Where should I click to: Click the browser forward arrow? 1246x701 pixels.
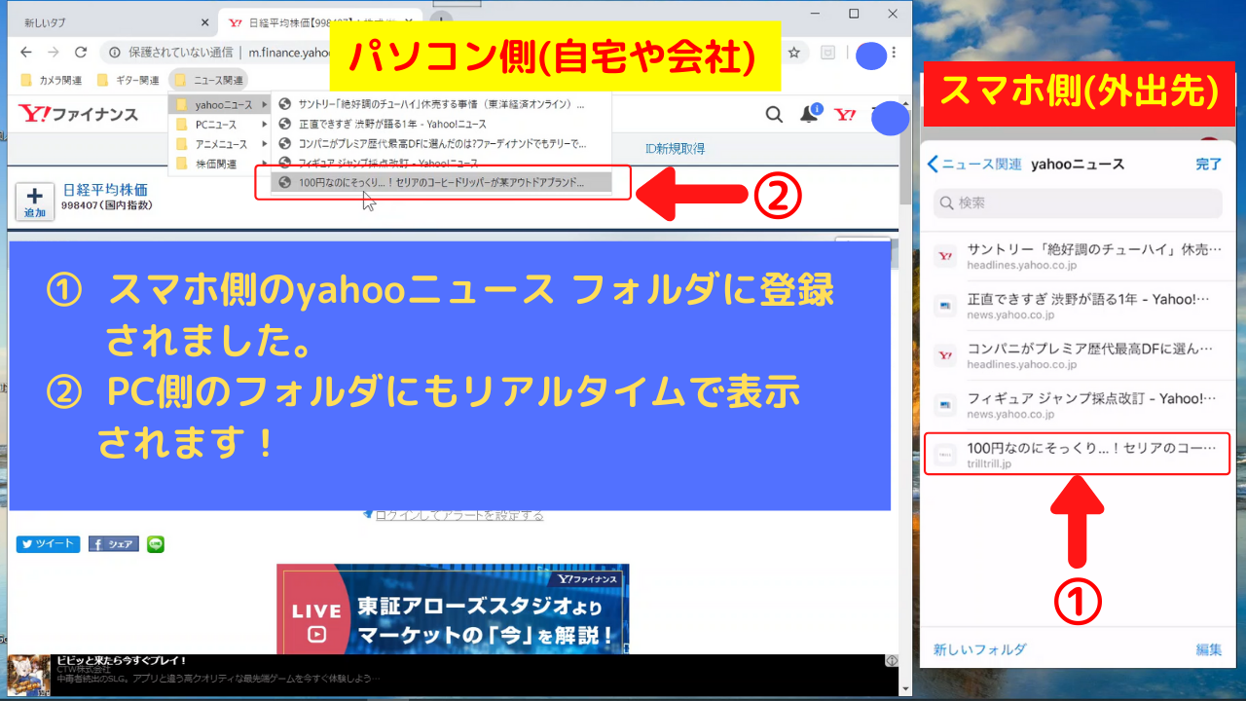[54, 53]
